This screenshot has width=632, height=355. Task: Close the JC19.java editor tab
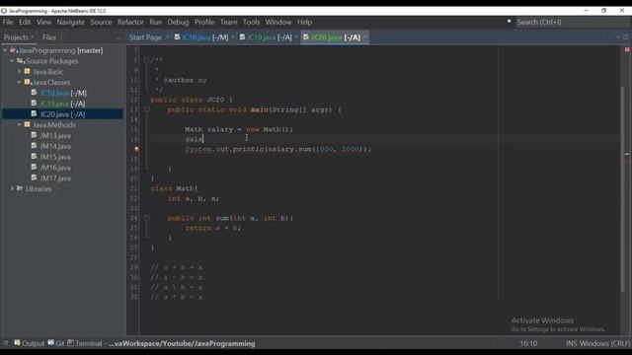[x=296, y=37]
